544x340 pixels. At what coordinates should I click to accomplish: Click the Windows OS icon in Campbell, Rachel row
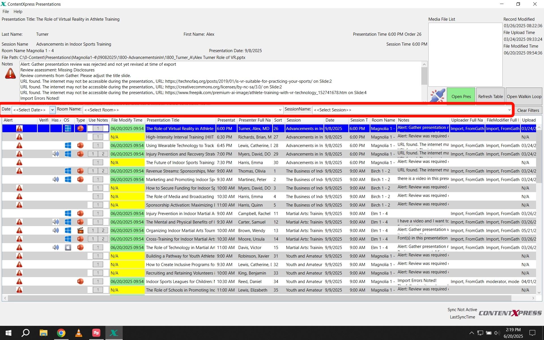tap(68, 213)
